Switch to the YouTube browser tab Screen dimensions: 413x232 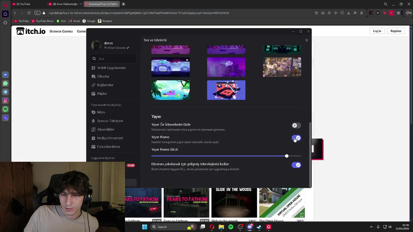[28, 4]
